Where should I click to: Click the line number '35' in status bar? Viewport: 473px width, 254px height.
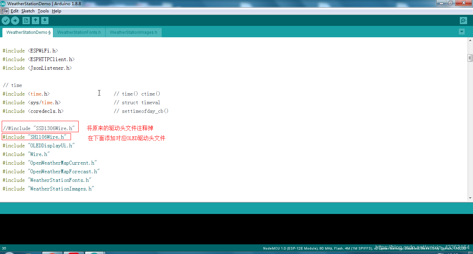coord(4,248)
